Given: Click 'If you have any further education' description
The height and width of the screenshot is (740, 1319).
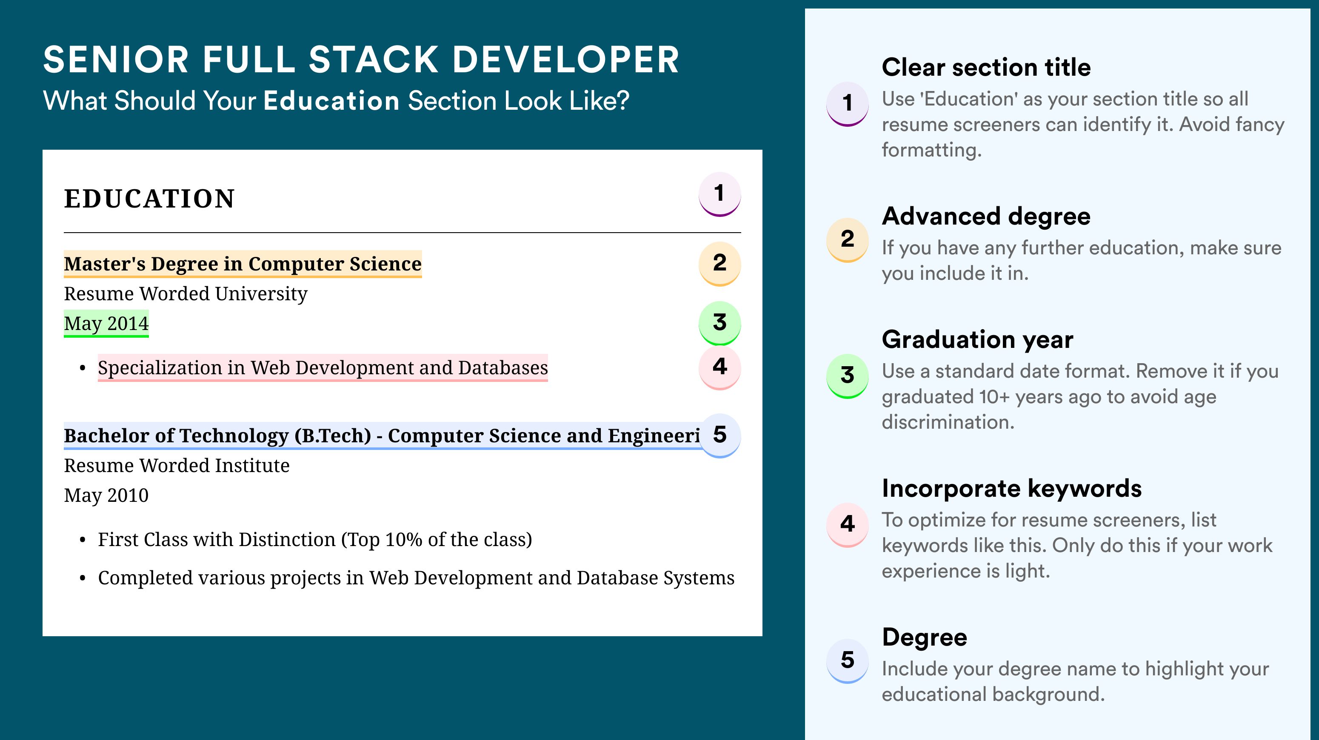Looking at the screenshot, I should tap(1082, 260).
